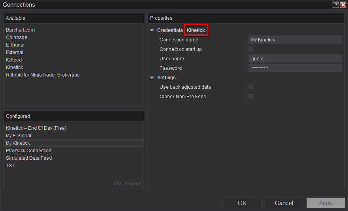The image size is (348, 211).
Task: Collapse the Settings section arrow
Action: pyautogui.click(x=152, y=78)
